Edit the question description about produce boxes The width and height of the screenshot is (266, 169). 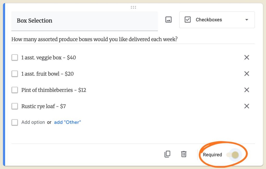(95, 40)
